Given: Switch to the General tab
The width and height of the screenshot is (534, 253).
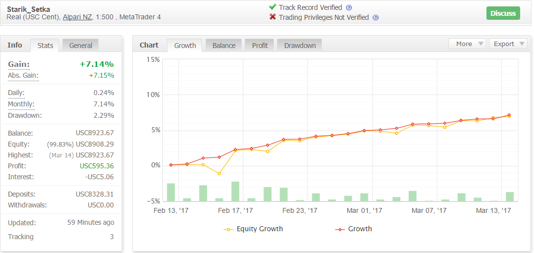Looking at the screenshot, I should [x=81, y=45].
